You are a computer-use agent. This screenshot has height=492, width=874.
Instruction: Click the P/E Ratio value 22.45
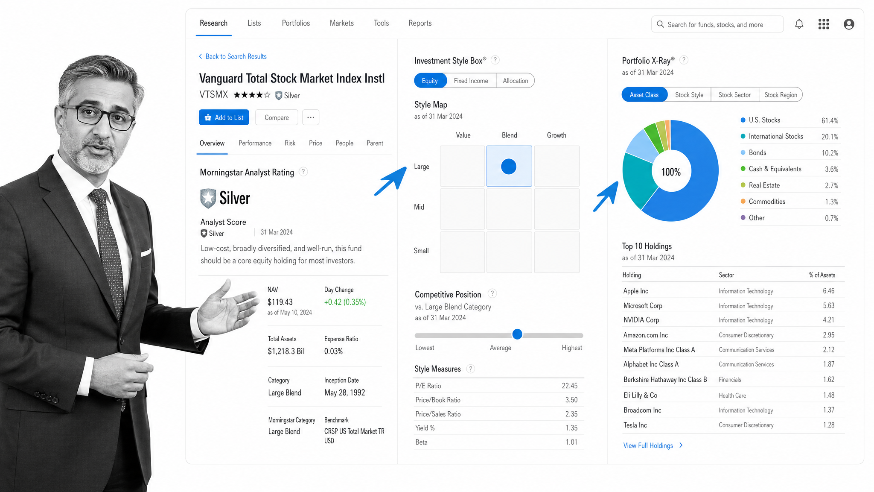[570, 386]
